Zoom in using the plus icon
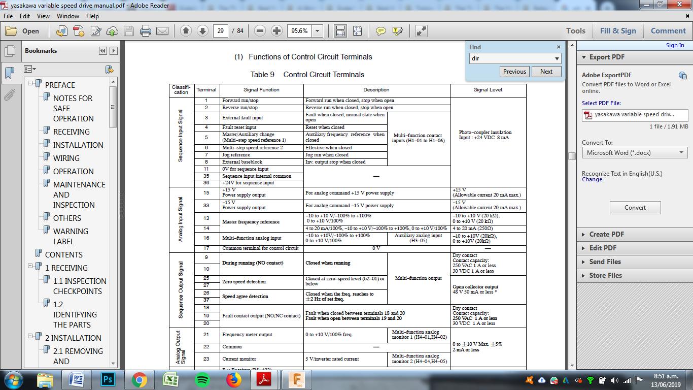Viewport: 693px width, 390px height. (x=276, y=31)
